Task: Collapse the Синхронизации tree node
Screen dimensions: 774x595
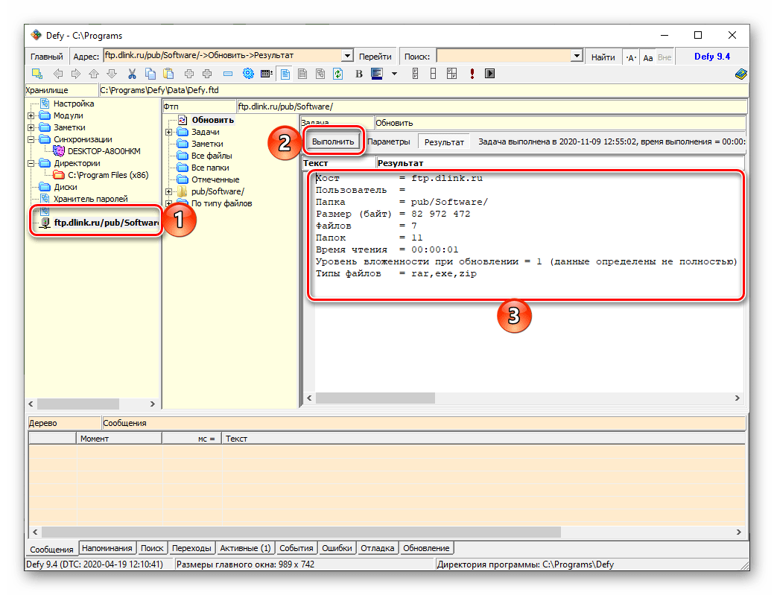Action: [x=31, y=139]
